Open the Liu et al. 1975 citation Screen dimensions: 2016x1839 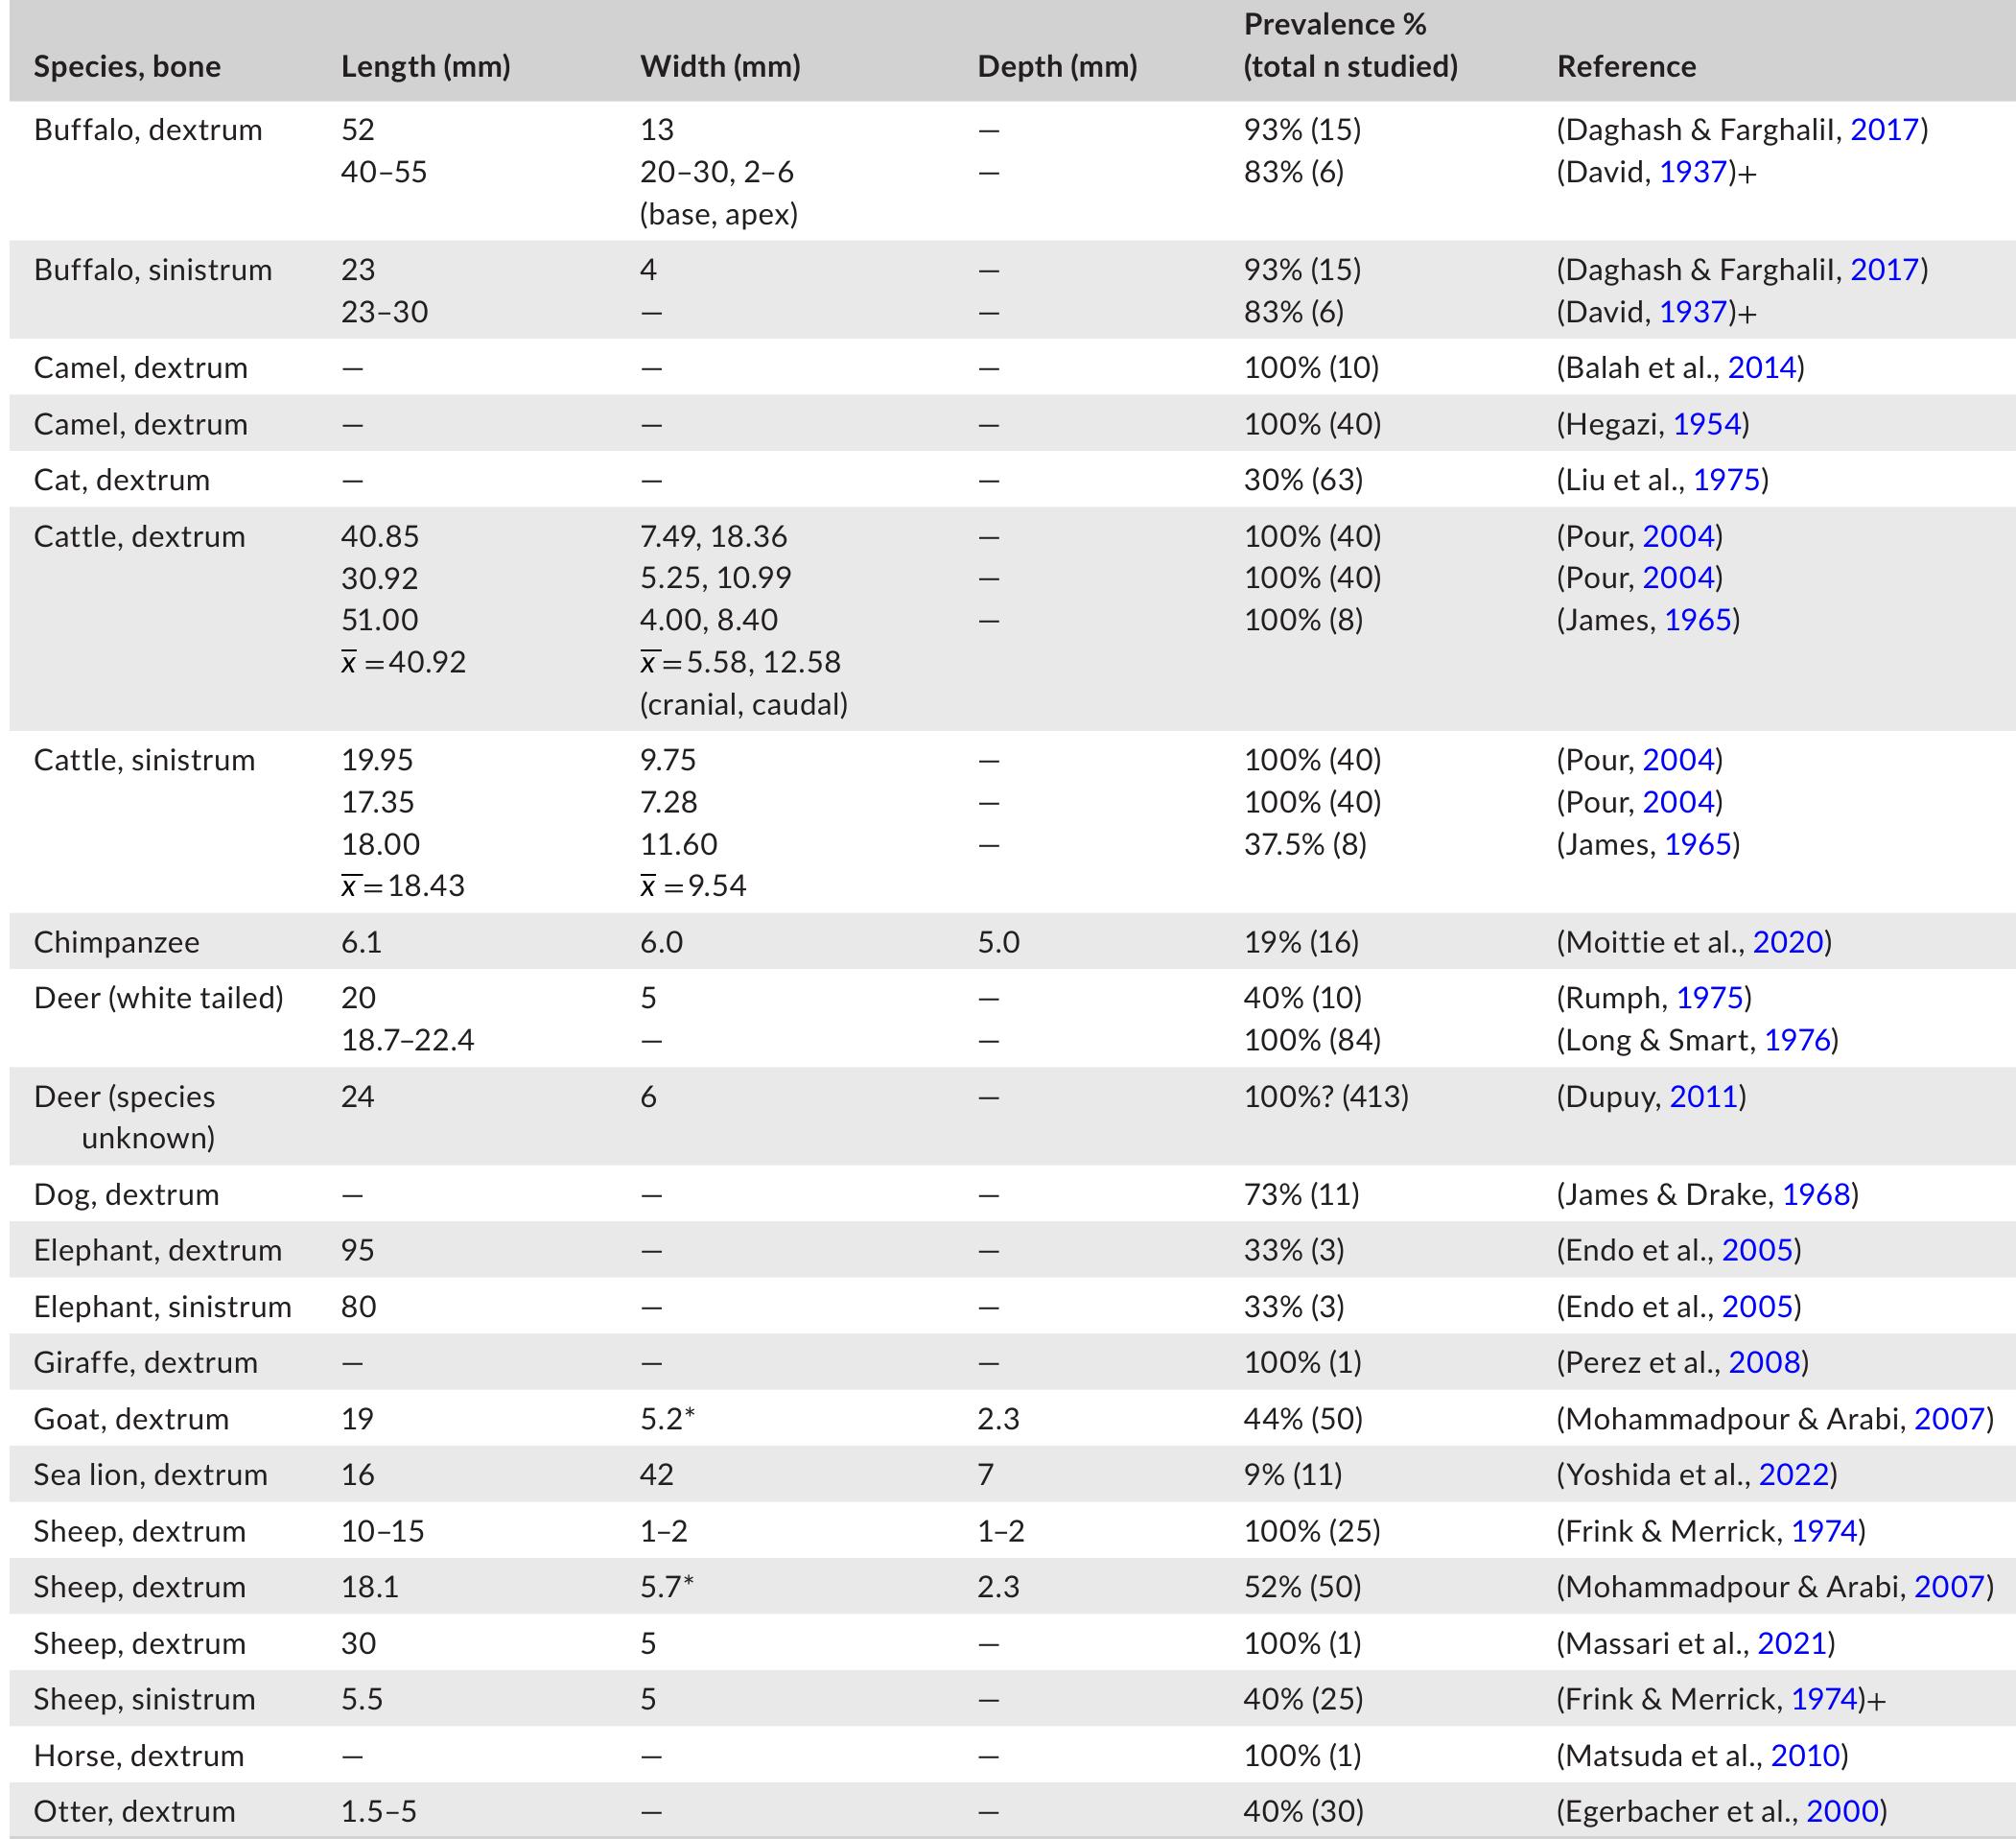(x=1726, y=480)
